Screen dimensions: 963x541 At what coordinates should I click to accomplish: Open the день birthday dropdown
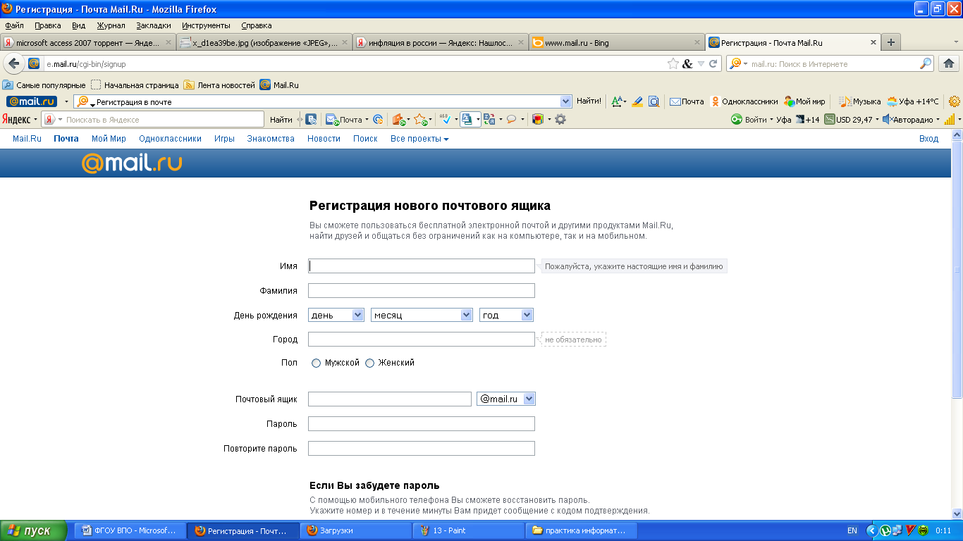336,315
